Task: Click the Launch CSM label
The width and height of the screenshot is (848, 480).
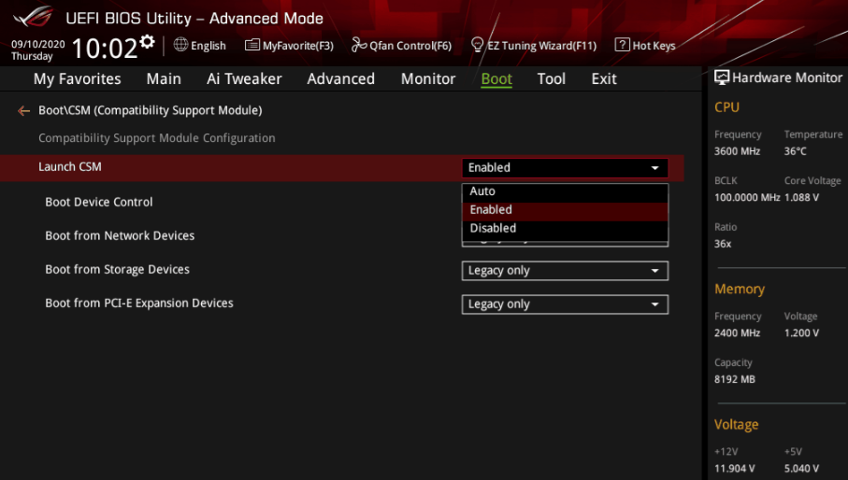Action: pos(70,167)
